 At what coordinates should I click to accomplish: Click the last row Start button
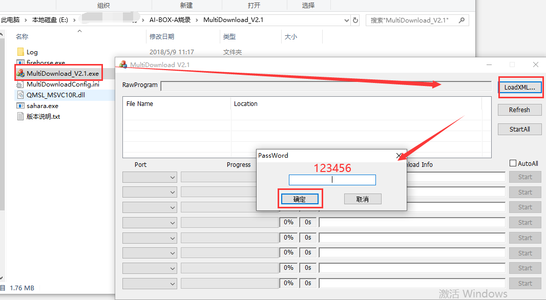point(525,283)
